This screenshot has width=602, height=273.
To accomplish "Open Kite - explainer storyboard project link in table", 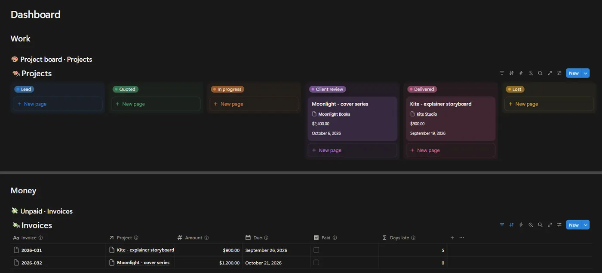I will [x=145, y=250].
